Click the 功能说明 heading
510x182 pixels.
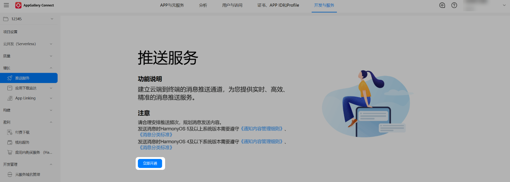150,79
